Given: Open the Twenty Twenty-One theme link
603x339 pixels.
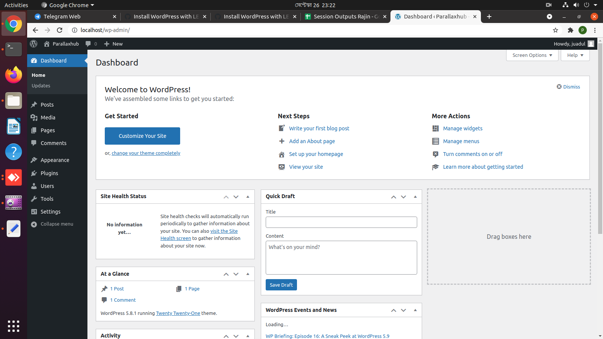Looking at the screenshot, I should 178,313.
